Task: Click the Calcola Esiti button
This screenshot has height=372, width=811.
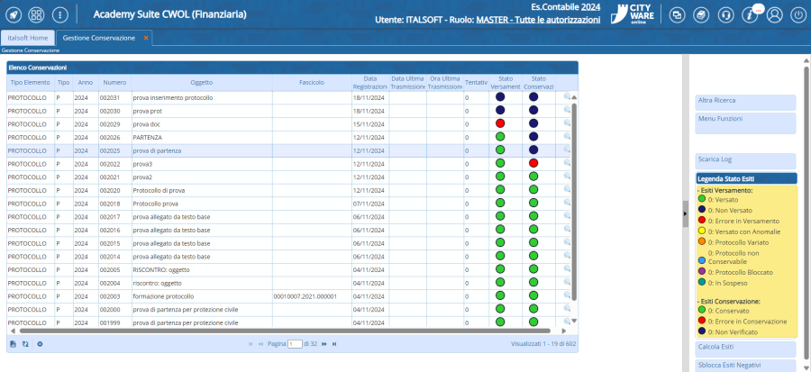Action: pyautogui.click(x=745, y=348)
